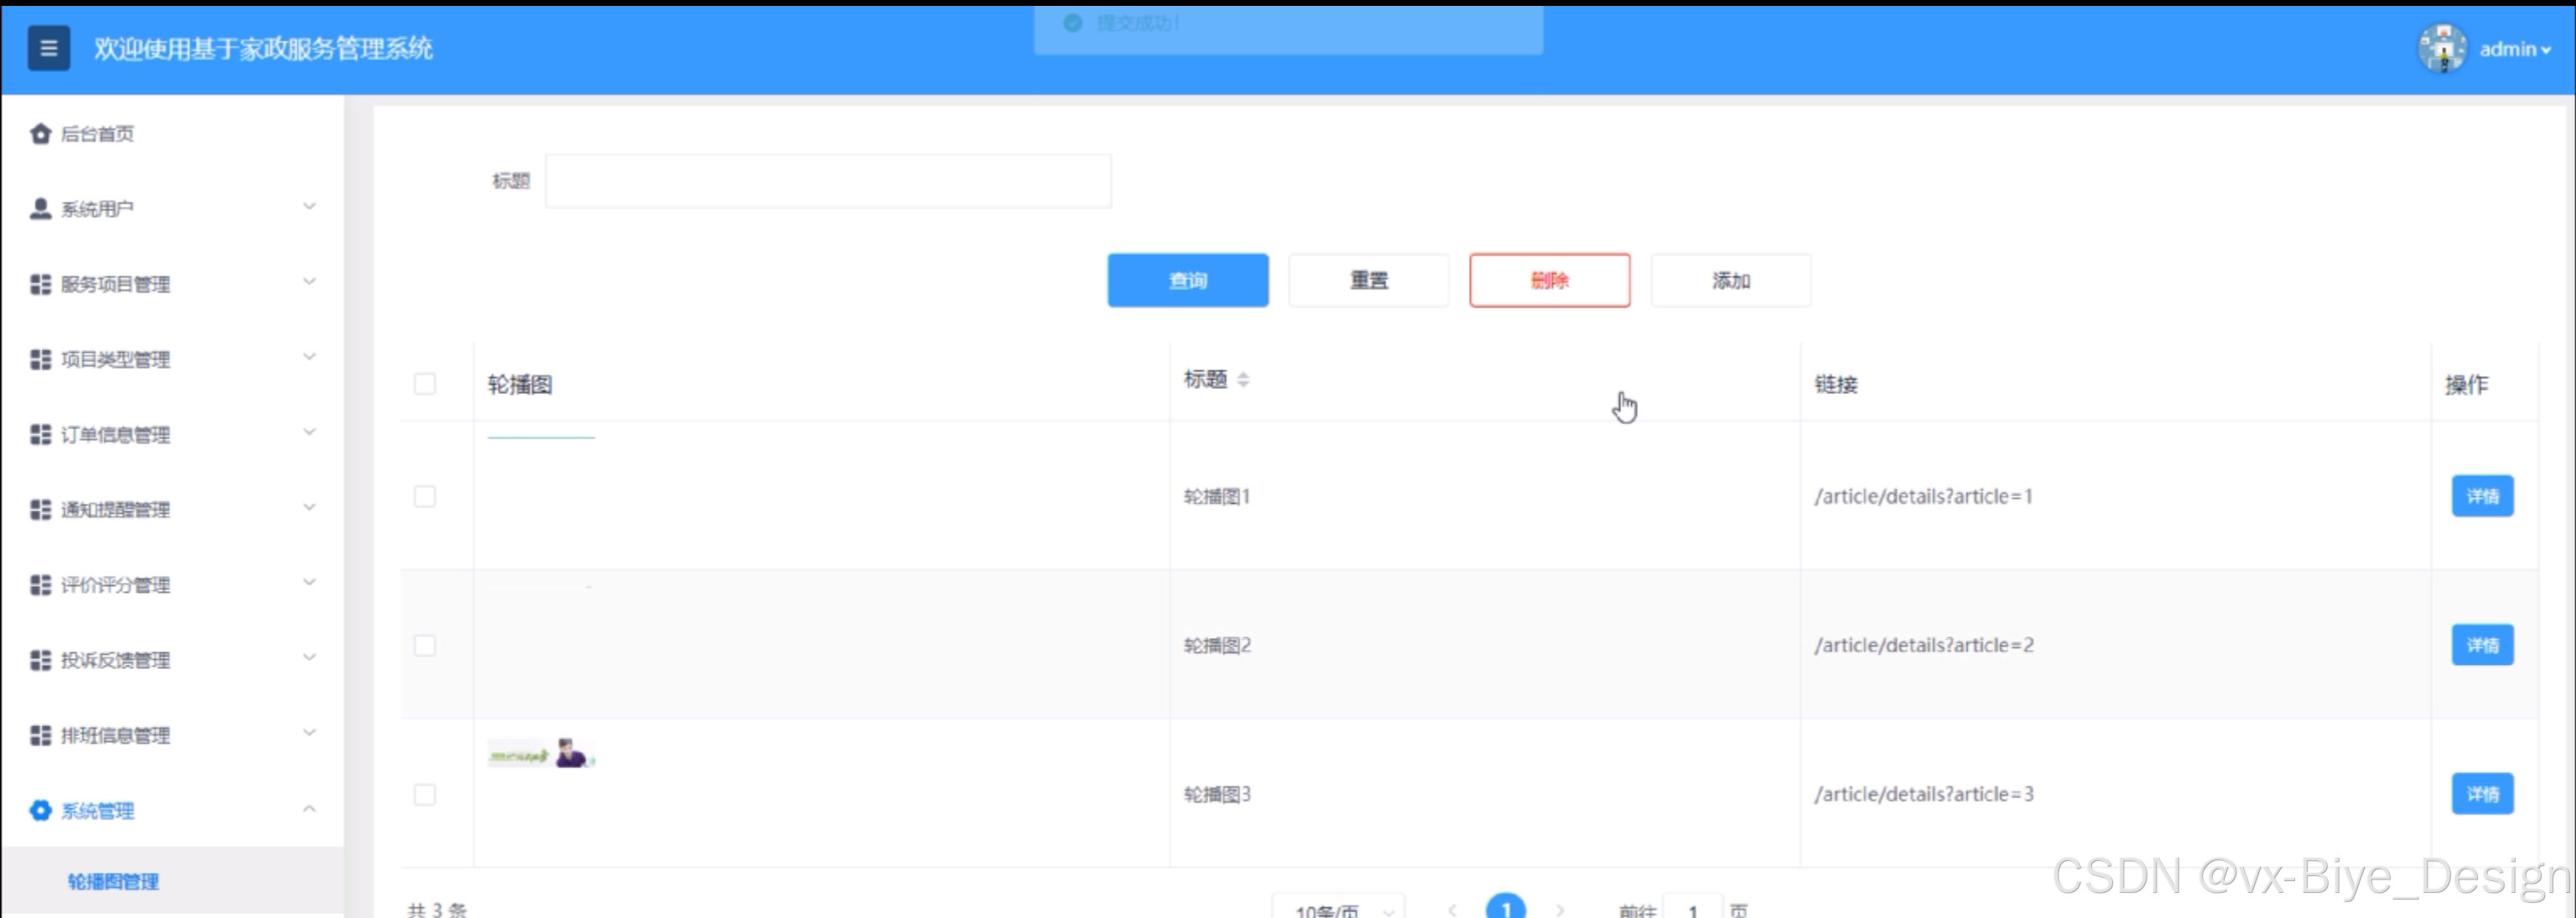Check the 轮播图3 row checkbox
This screenshot has height=918, width=2576.
point(425,794)
